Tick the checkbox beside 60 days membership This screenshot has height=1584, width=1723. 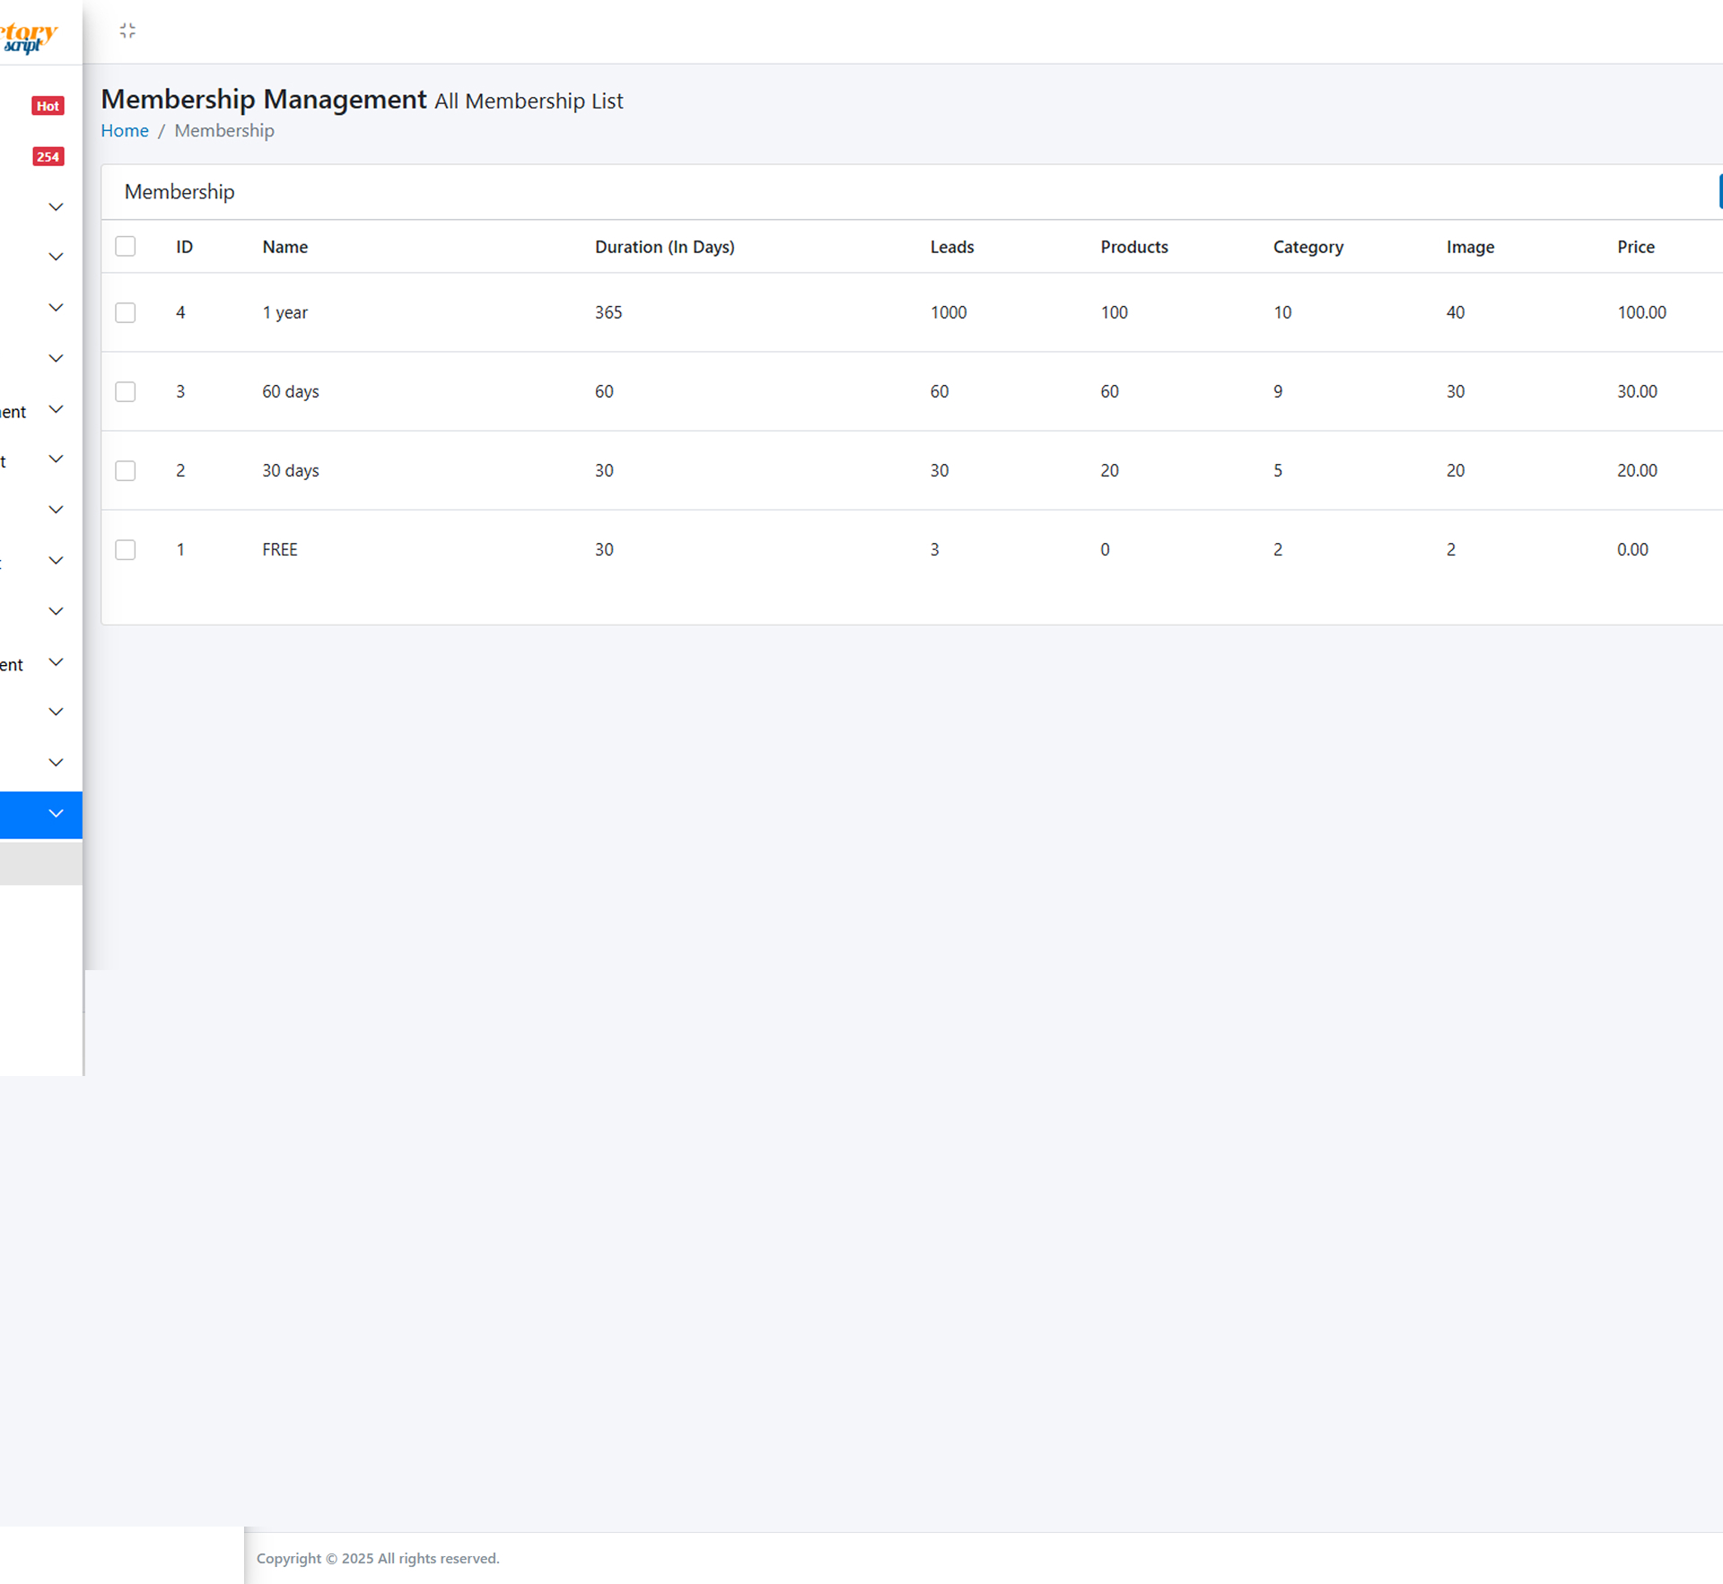tap(126, 392)
